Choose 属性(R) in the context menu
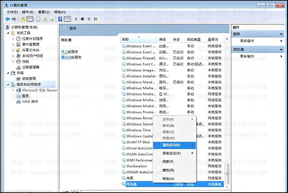288x193 pixels. (175, 170)
